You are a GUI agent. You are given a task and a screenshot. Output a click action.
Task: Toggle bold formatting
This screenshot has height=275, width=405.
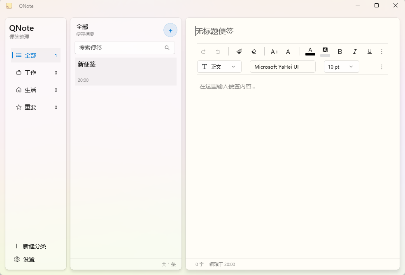(x=340, y=52)
